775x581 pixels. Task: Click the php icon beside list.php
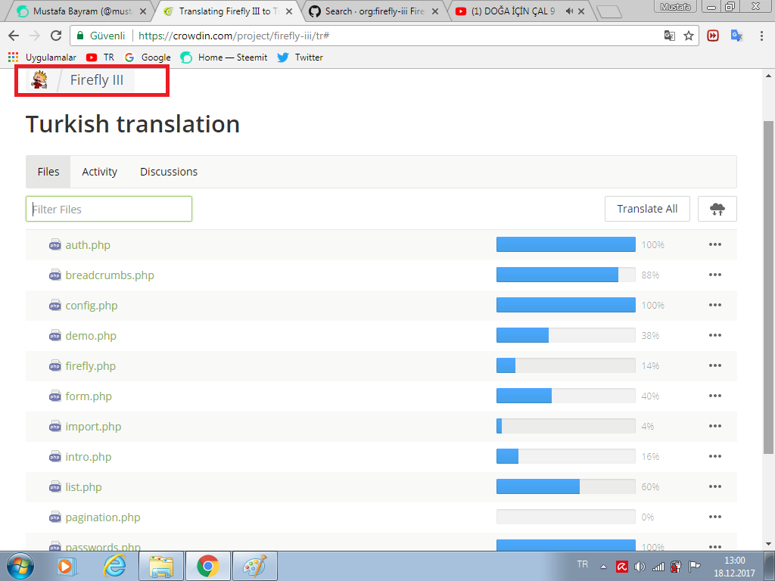pyautogui.click(x=54, y=487)
